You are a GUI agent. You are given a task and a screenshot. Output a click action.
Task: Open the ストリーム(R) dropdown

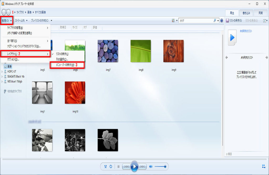21,20
